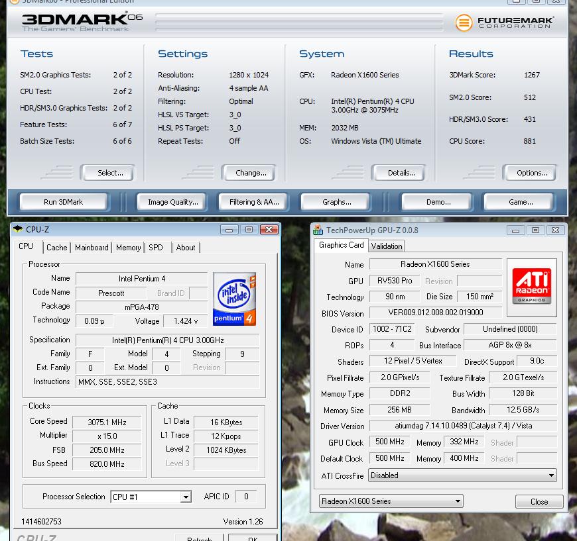Click the GPU-Z title bar icon

318,230
